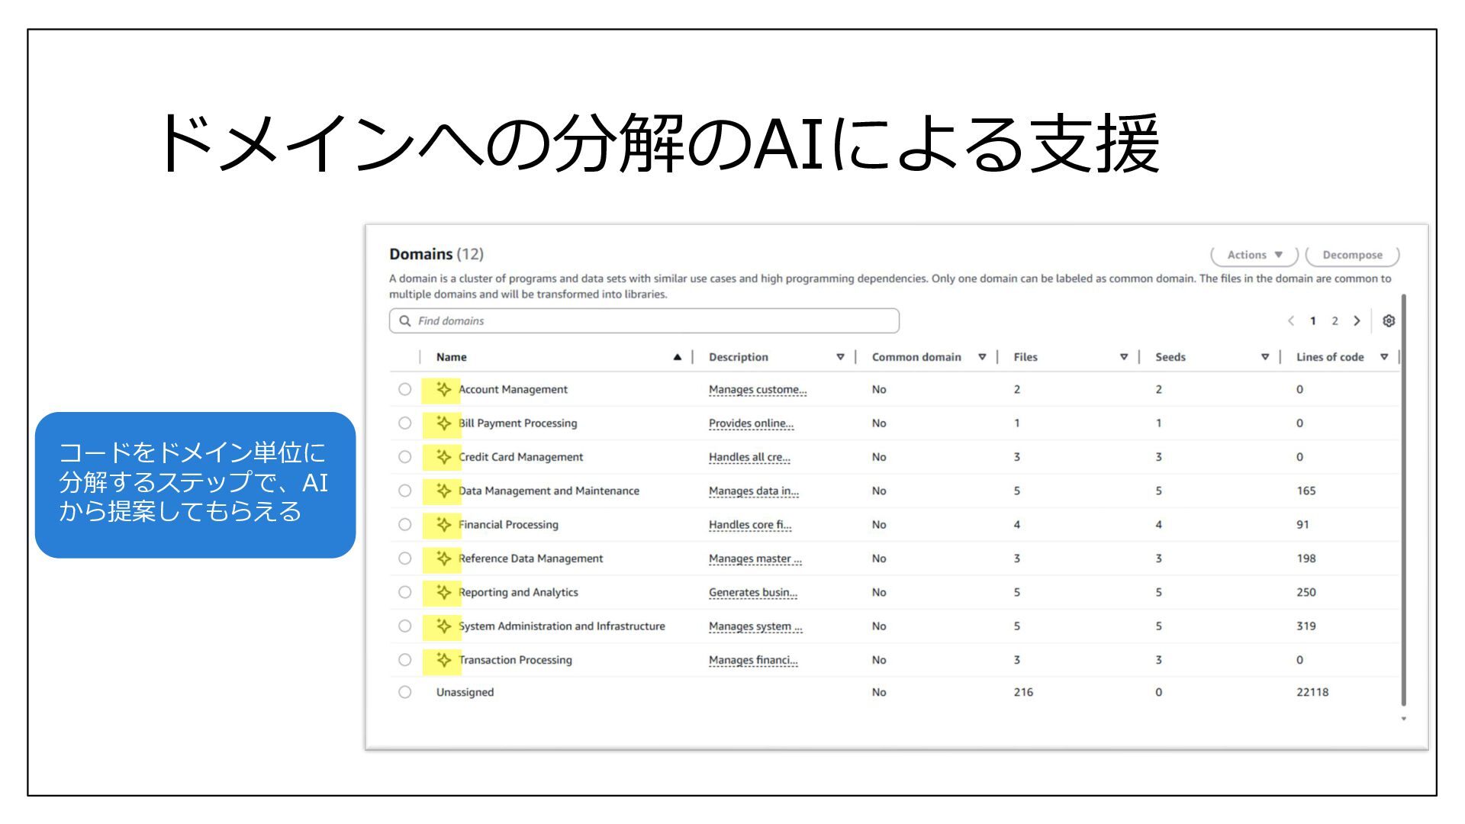The image size is (1465, 824).
Task: Click the AI sparkle icon beside Bill Payment Processing
Action: click(x=443, y=423)
